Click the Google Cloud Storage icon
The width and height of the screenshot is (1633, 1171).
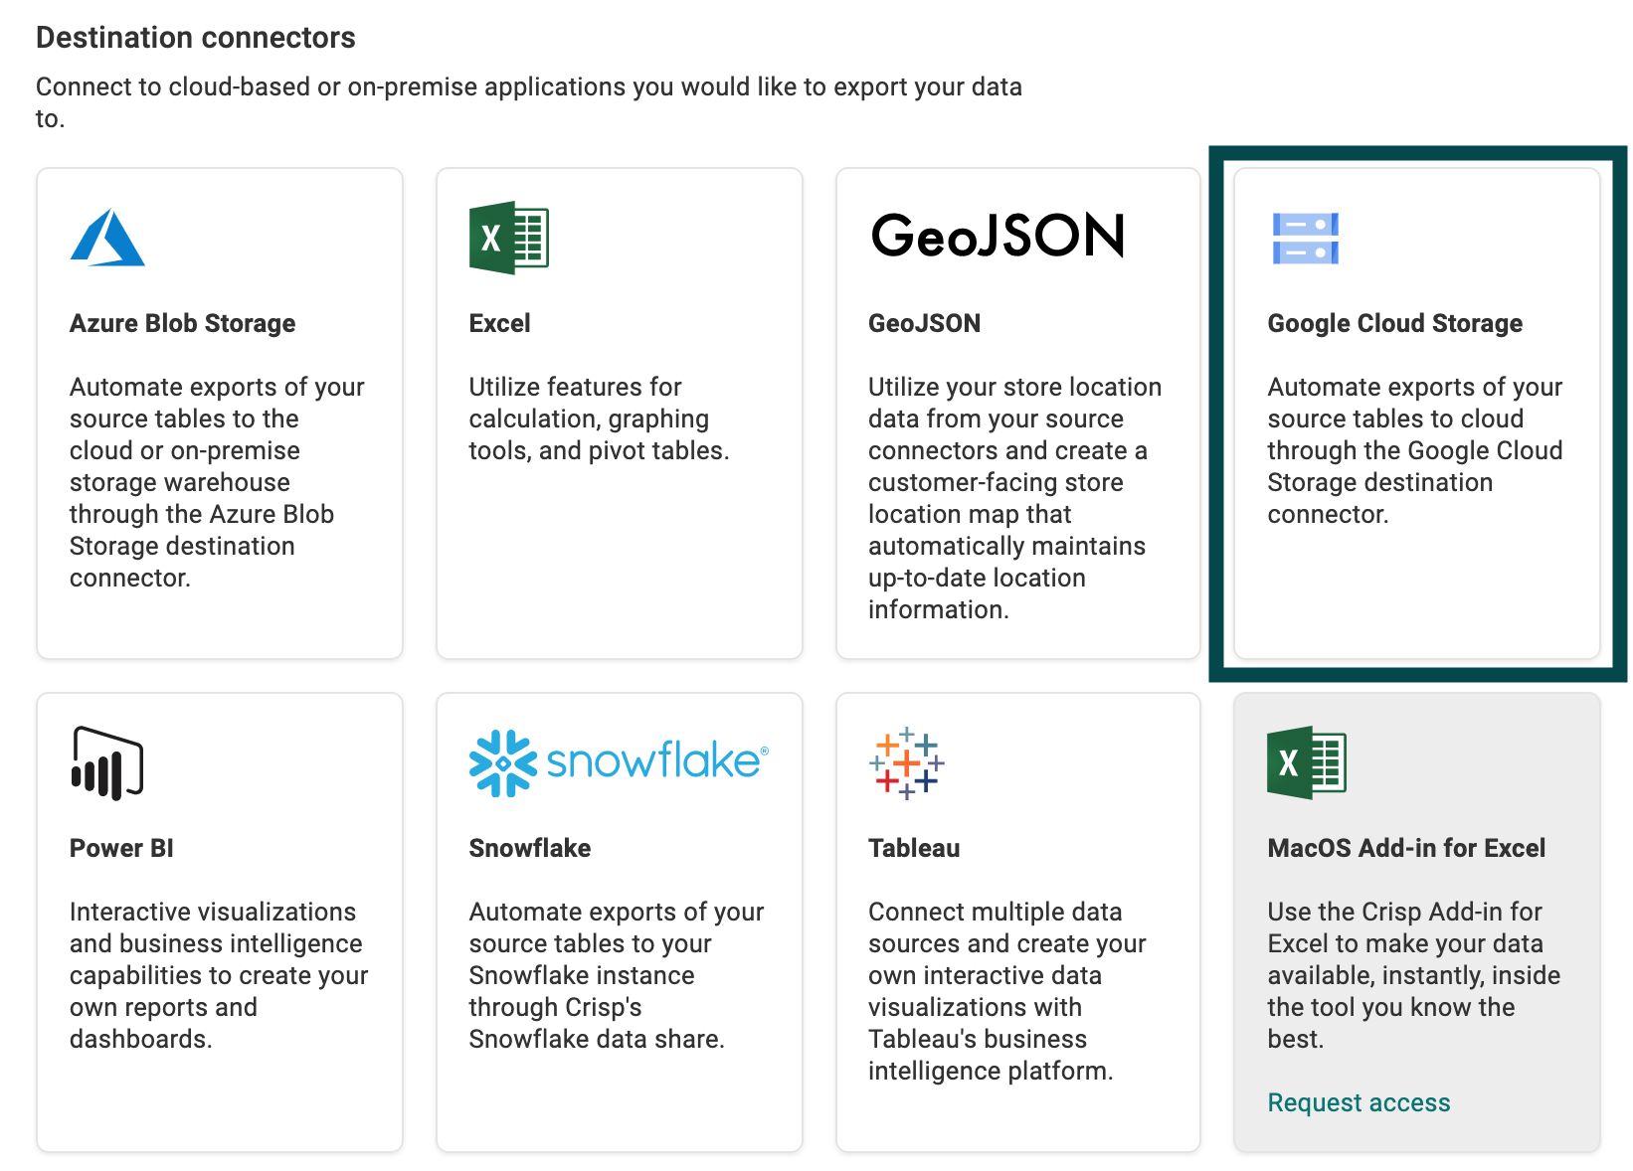[x=1305, y=239]
